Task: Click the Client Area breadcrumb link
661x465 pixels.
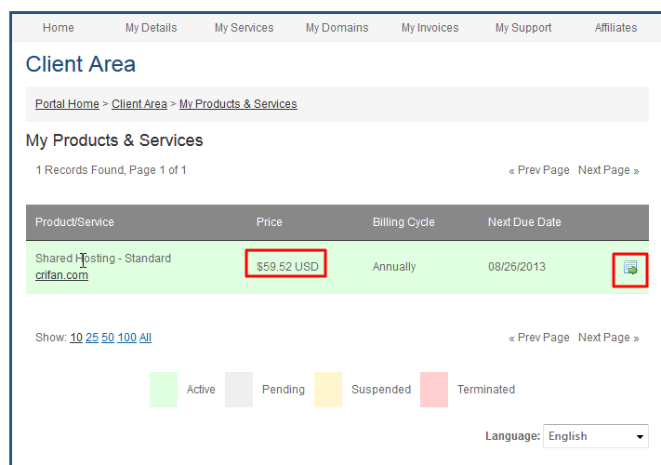Action: (x=139, y=104)
